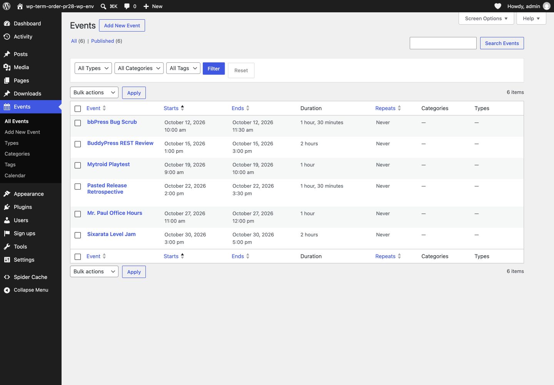Image resolution: width=554 pixels, height=385 pixels.
Task: Click the heart icon in admin bar
Action: tap(498, 6)
